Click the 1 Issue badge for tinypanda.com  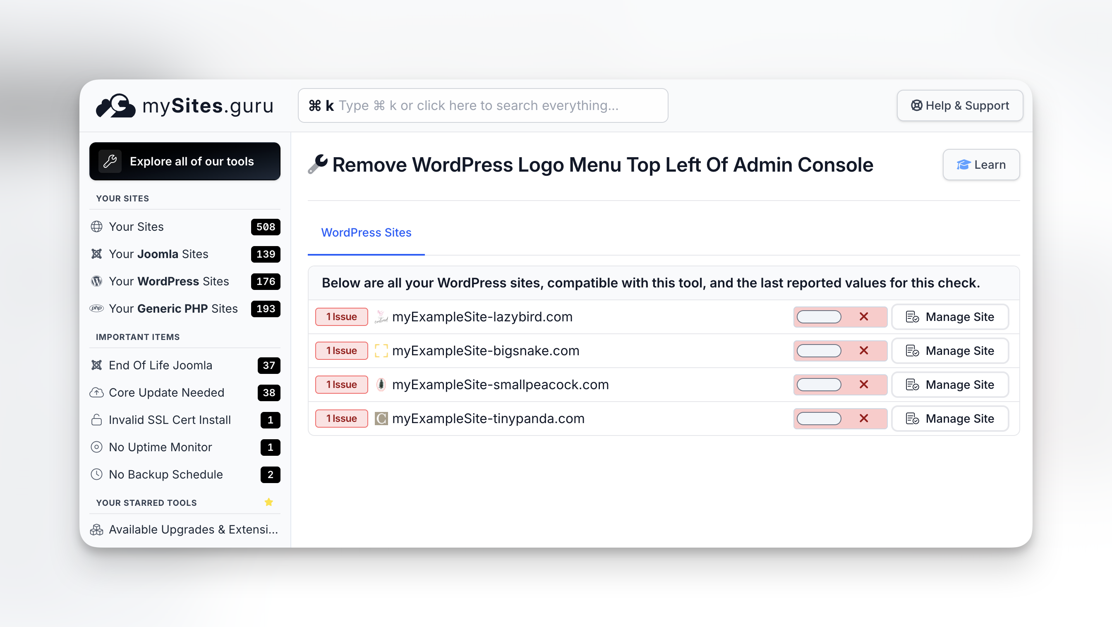pos(341,418)
